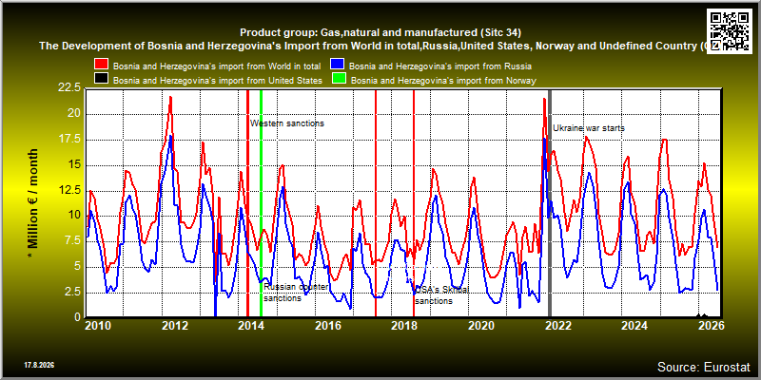Select the black United States legend swatch
This screenshot has height=380, width=761.
click(x=102, y=79)
